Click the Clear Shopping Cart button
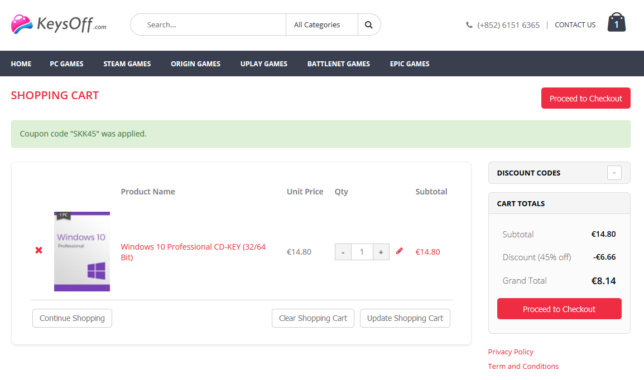Viewport: 644px width, 380px height. click(x=313, y=318)
